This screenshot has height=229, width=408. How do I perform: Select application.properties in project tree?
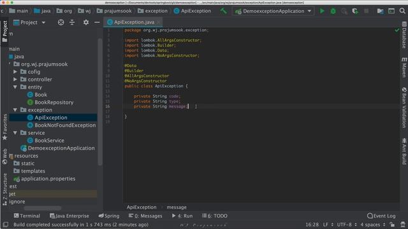(45, 179)
